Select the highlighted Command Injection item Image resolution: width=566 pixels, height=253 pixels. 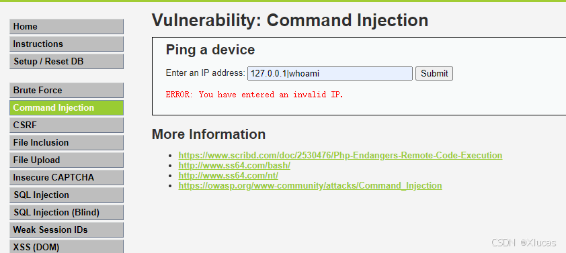(x=67, y=108)
